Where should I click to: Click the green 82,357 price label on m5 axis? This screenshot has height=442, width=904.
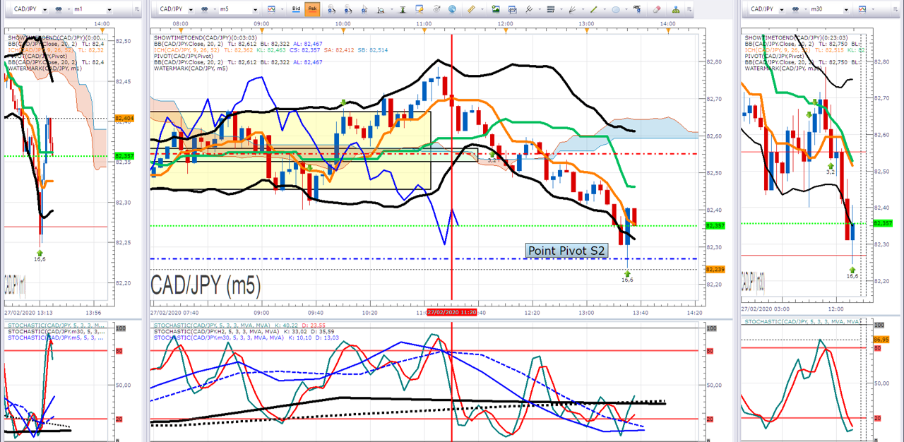click(x=714, y=226)
